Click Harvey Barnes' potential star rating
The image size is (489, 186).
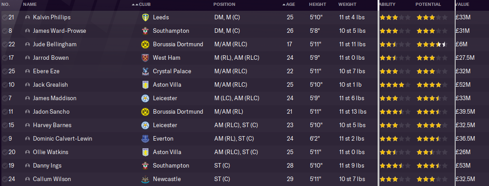point(432,125)
